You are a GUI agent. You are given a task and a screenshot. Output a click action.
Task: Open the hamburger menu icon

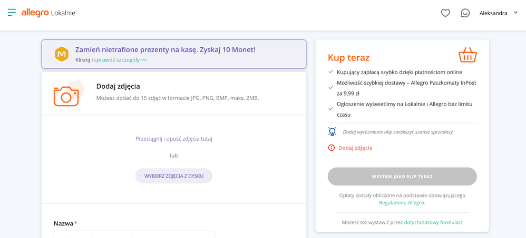(12, 13)
